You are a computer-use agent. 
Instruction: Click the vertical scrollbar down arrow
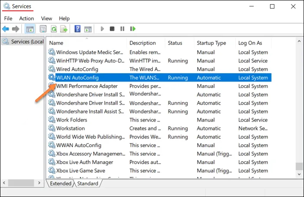299,174
